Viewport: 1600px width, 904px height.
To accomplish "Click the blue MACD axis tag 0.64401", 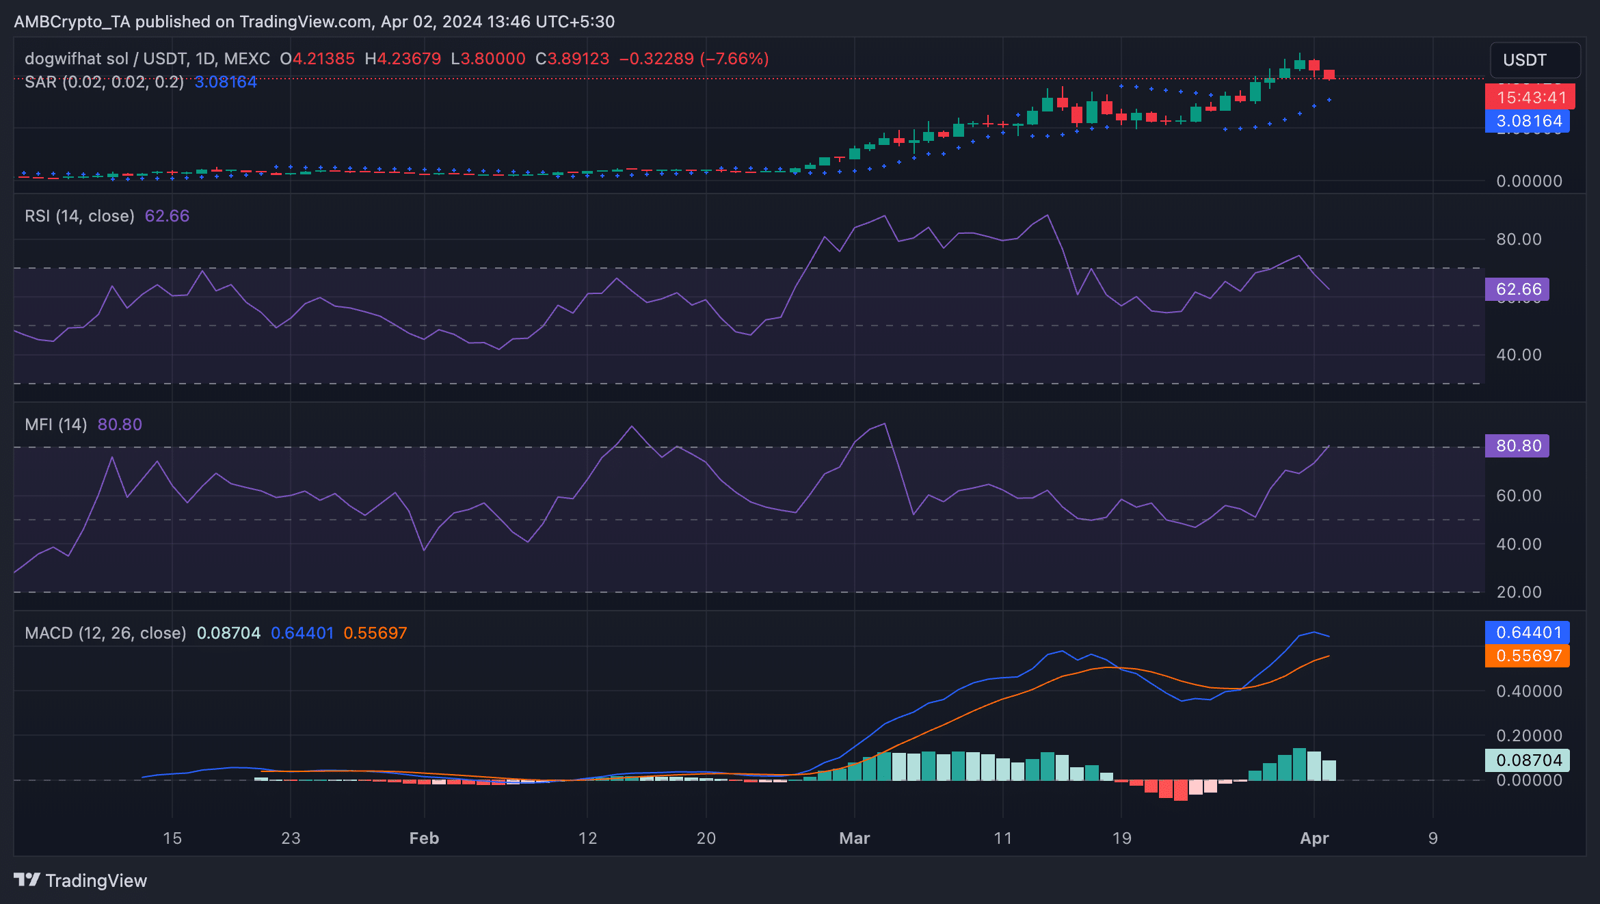I will coord(1528,633).
